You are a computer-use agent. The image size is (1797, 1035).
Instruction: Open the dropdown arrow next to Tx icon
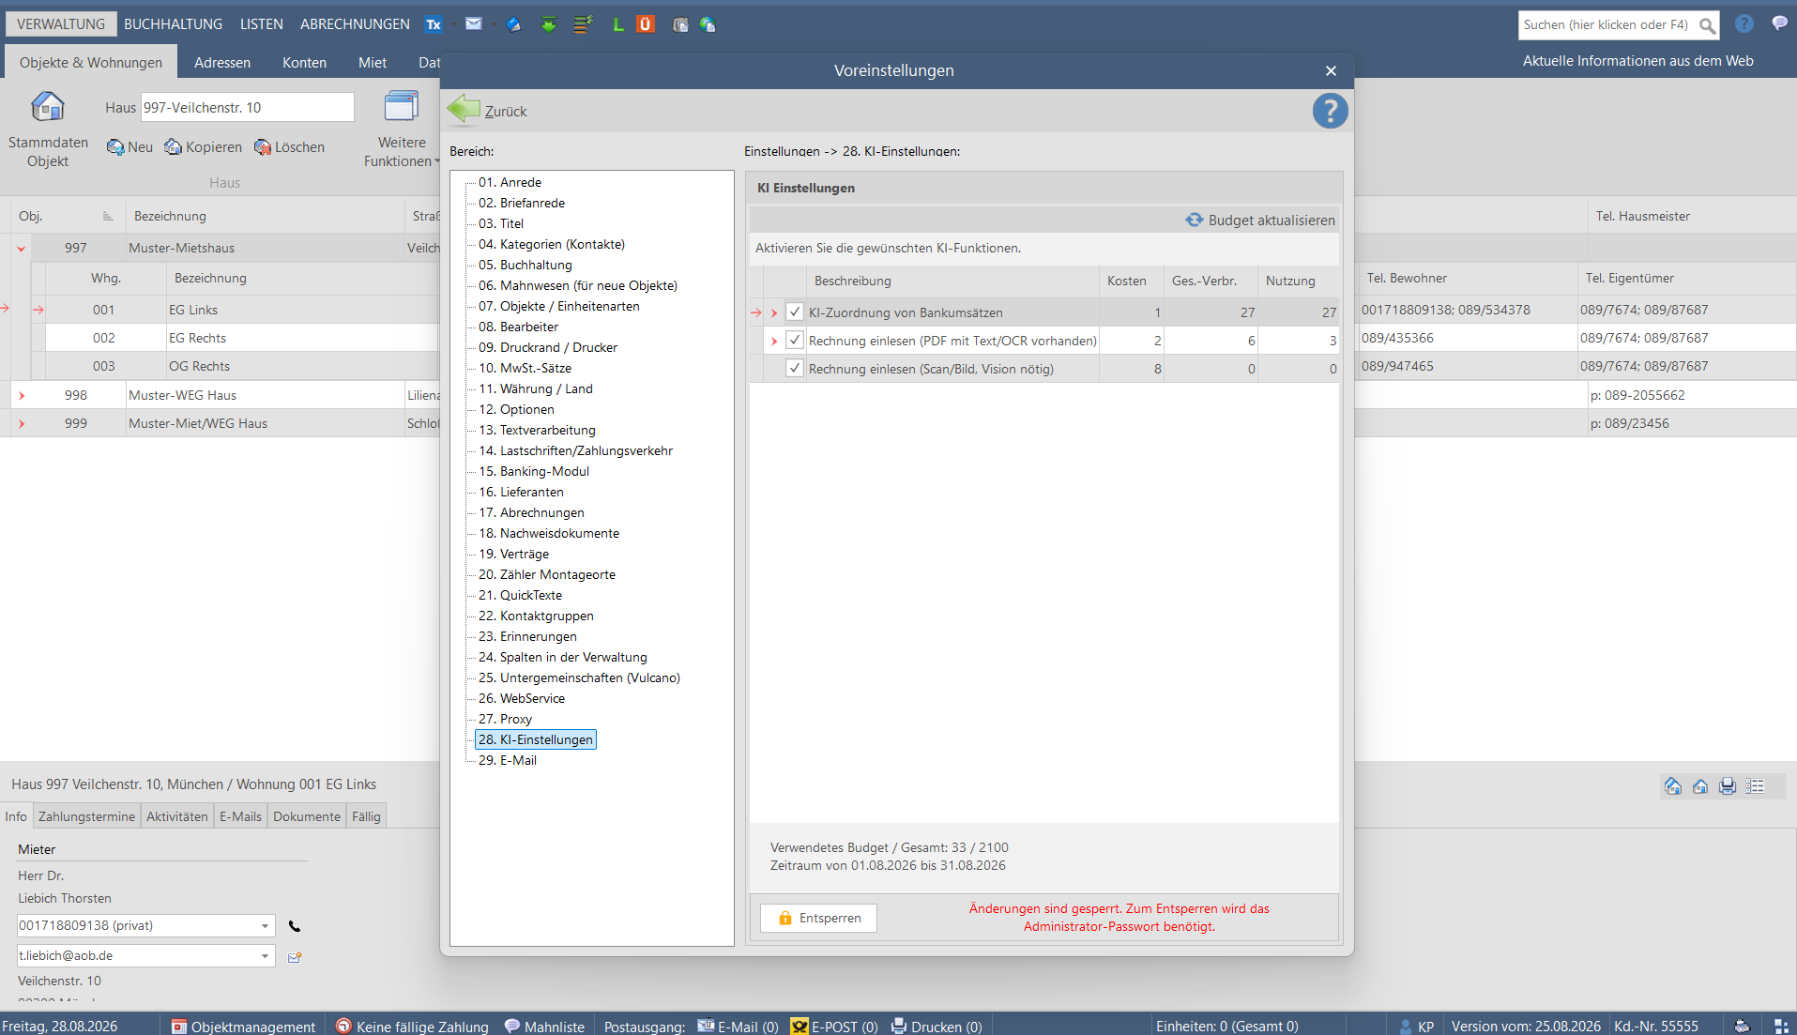452,24
